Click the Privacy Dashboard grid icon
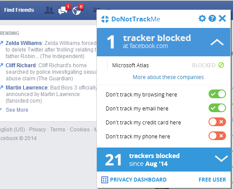This screenshot has height=189, width=233. point(105,180)
